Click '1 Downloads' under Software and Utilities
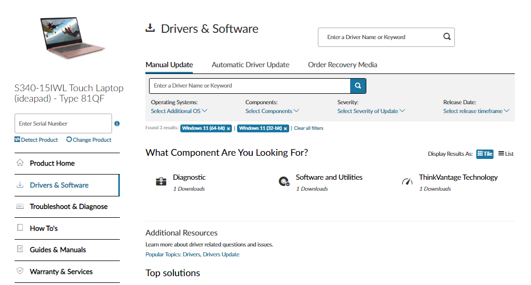531x285 pixels. (x=312, y=189)
